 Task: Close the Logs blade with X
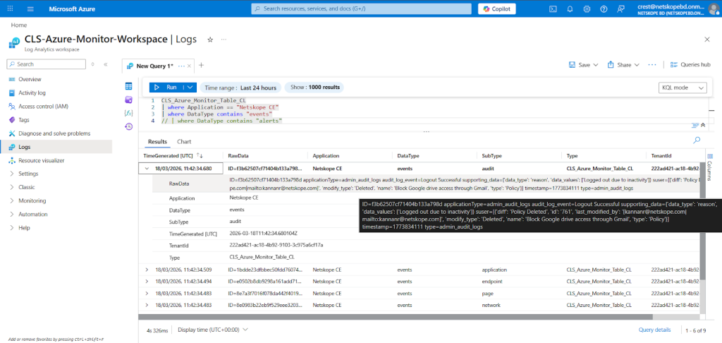tap(707, 40)
